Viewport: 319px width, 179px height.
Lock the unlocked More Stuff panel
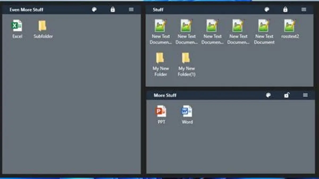(x=287, y=95)
